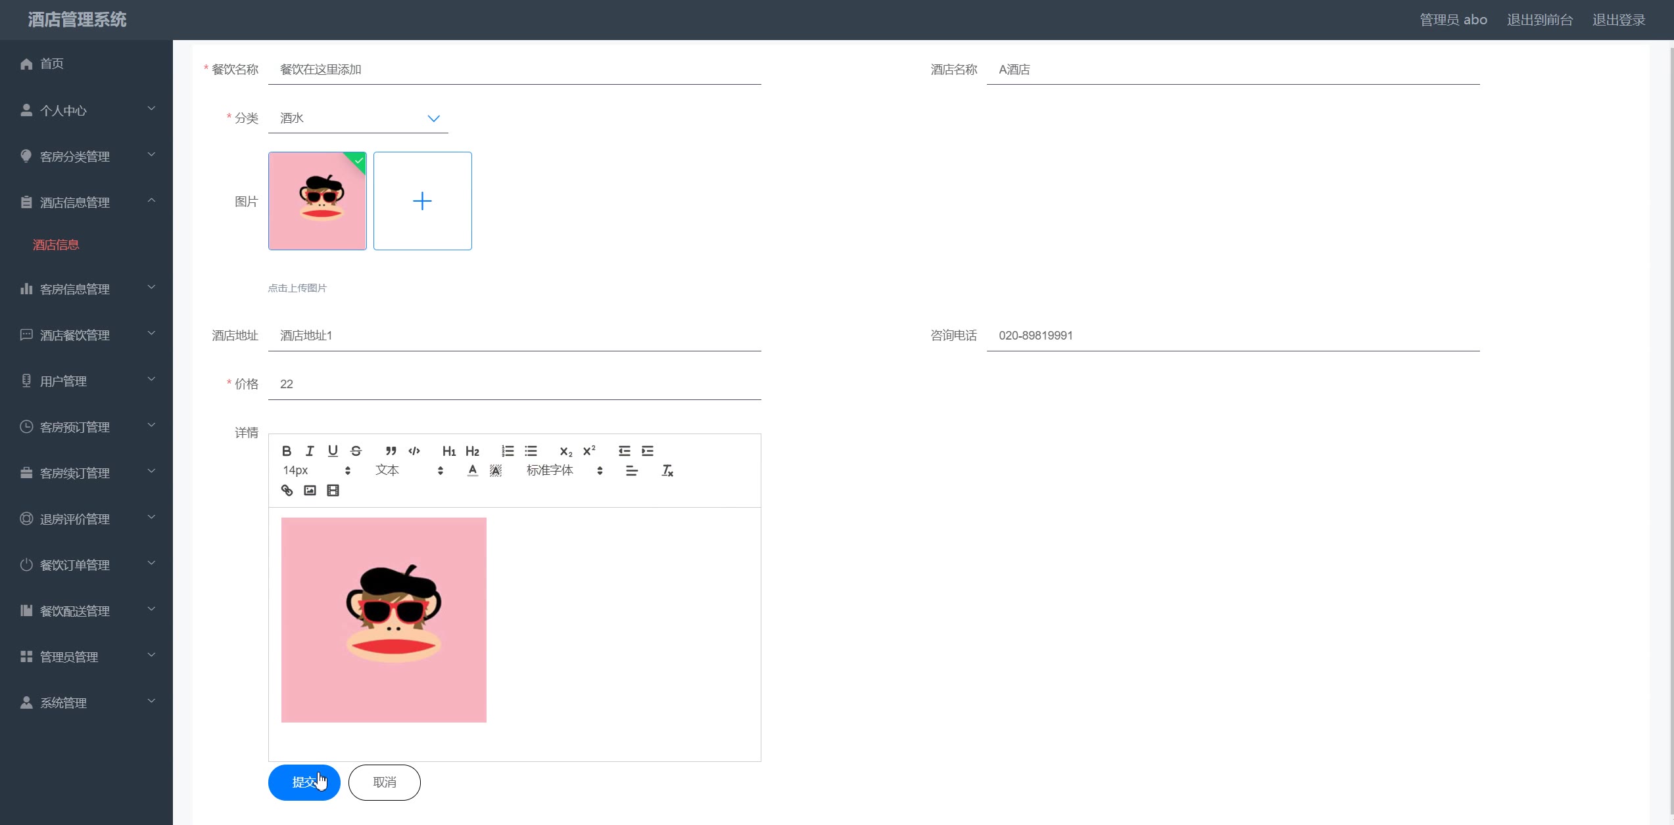The image size is (1674, 825).
Task: Click the 咨询电话 field with 020-89819991
Action: (1233, 336)
